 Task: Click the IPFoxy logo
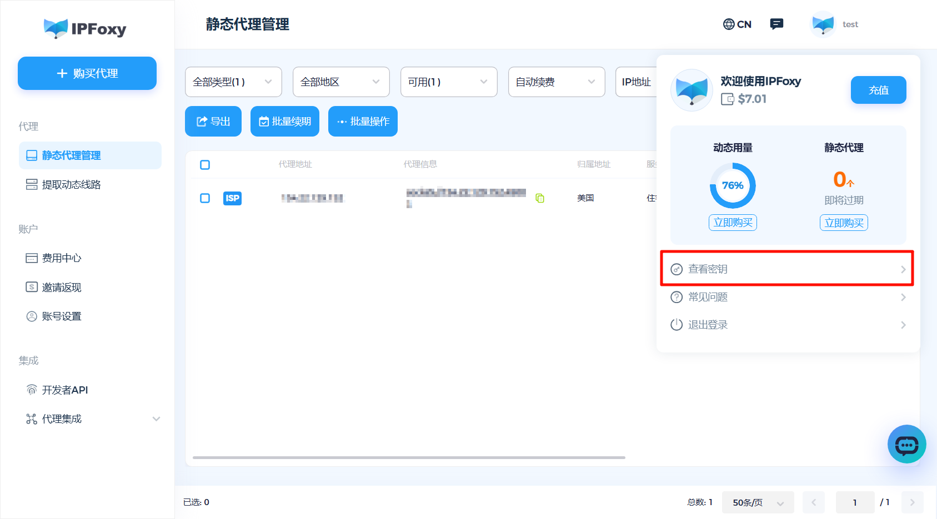coord(85,28)
